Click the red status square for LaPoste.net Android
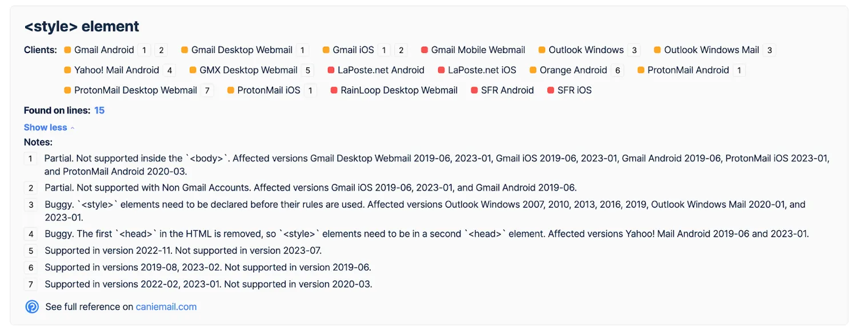 tap(331, 70)
